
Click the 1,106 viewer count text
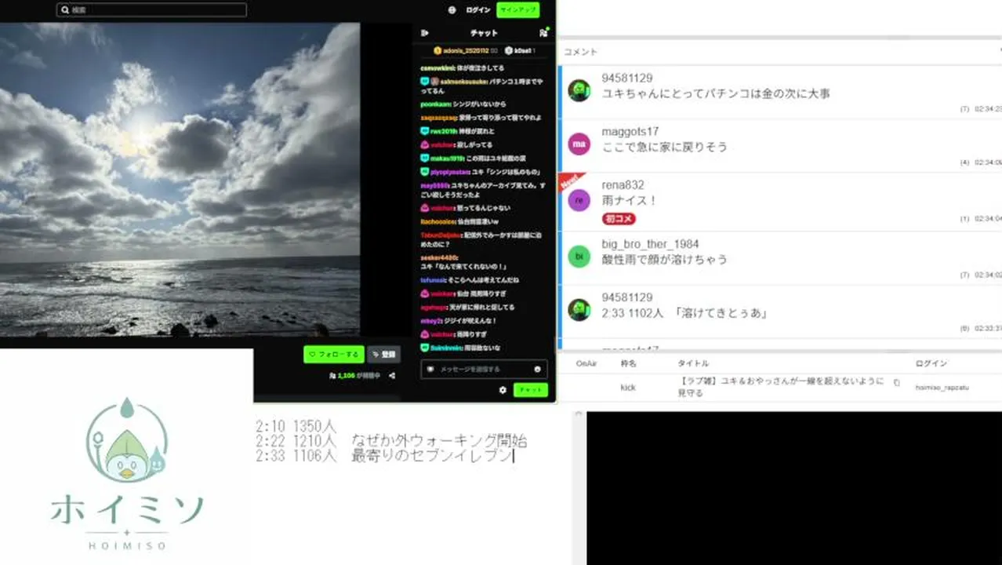click(347, 376)
